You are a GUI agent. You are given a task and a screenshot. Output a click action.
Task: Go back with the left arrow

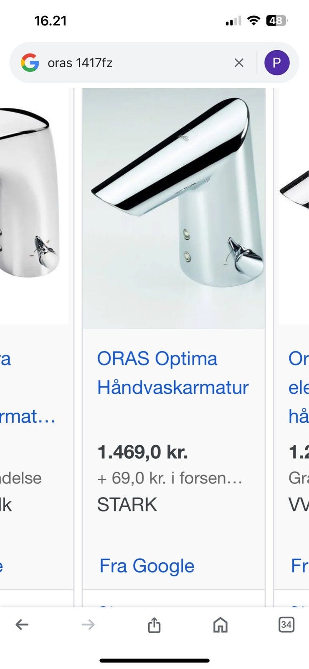tap(22, 625)
